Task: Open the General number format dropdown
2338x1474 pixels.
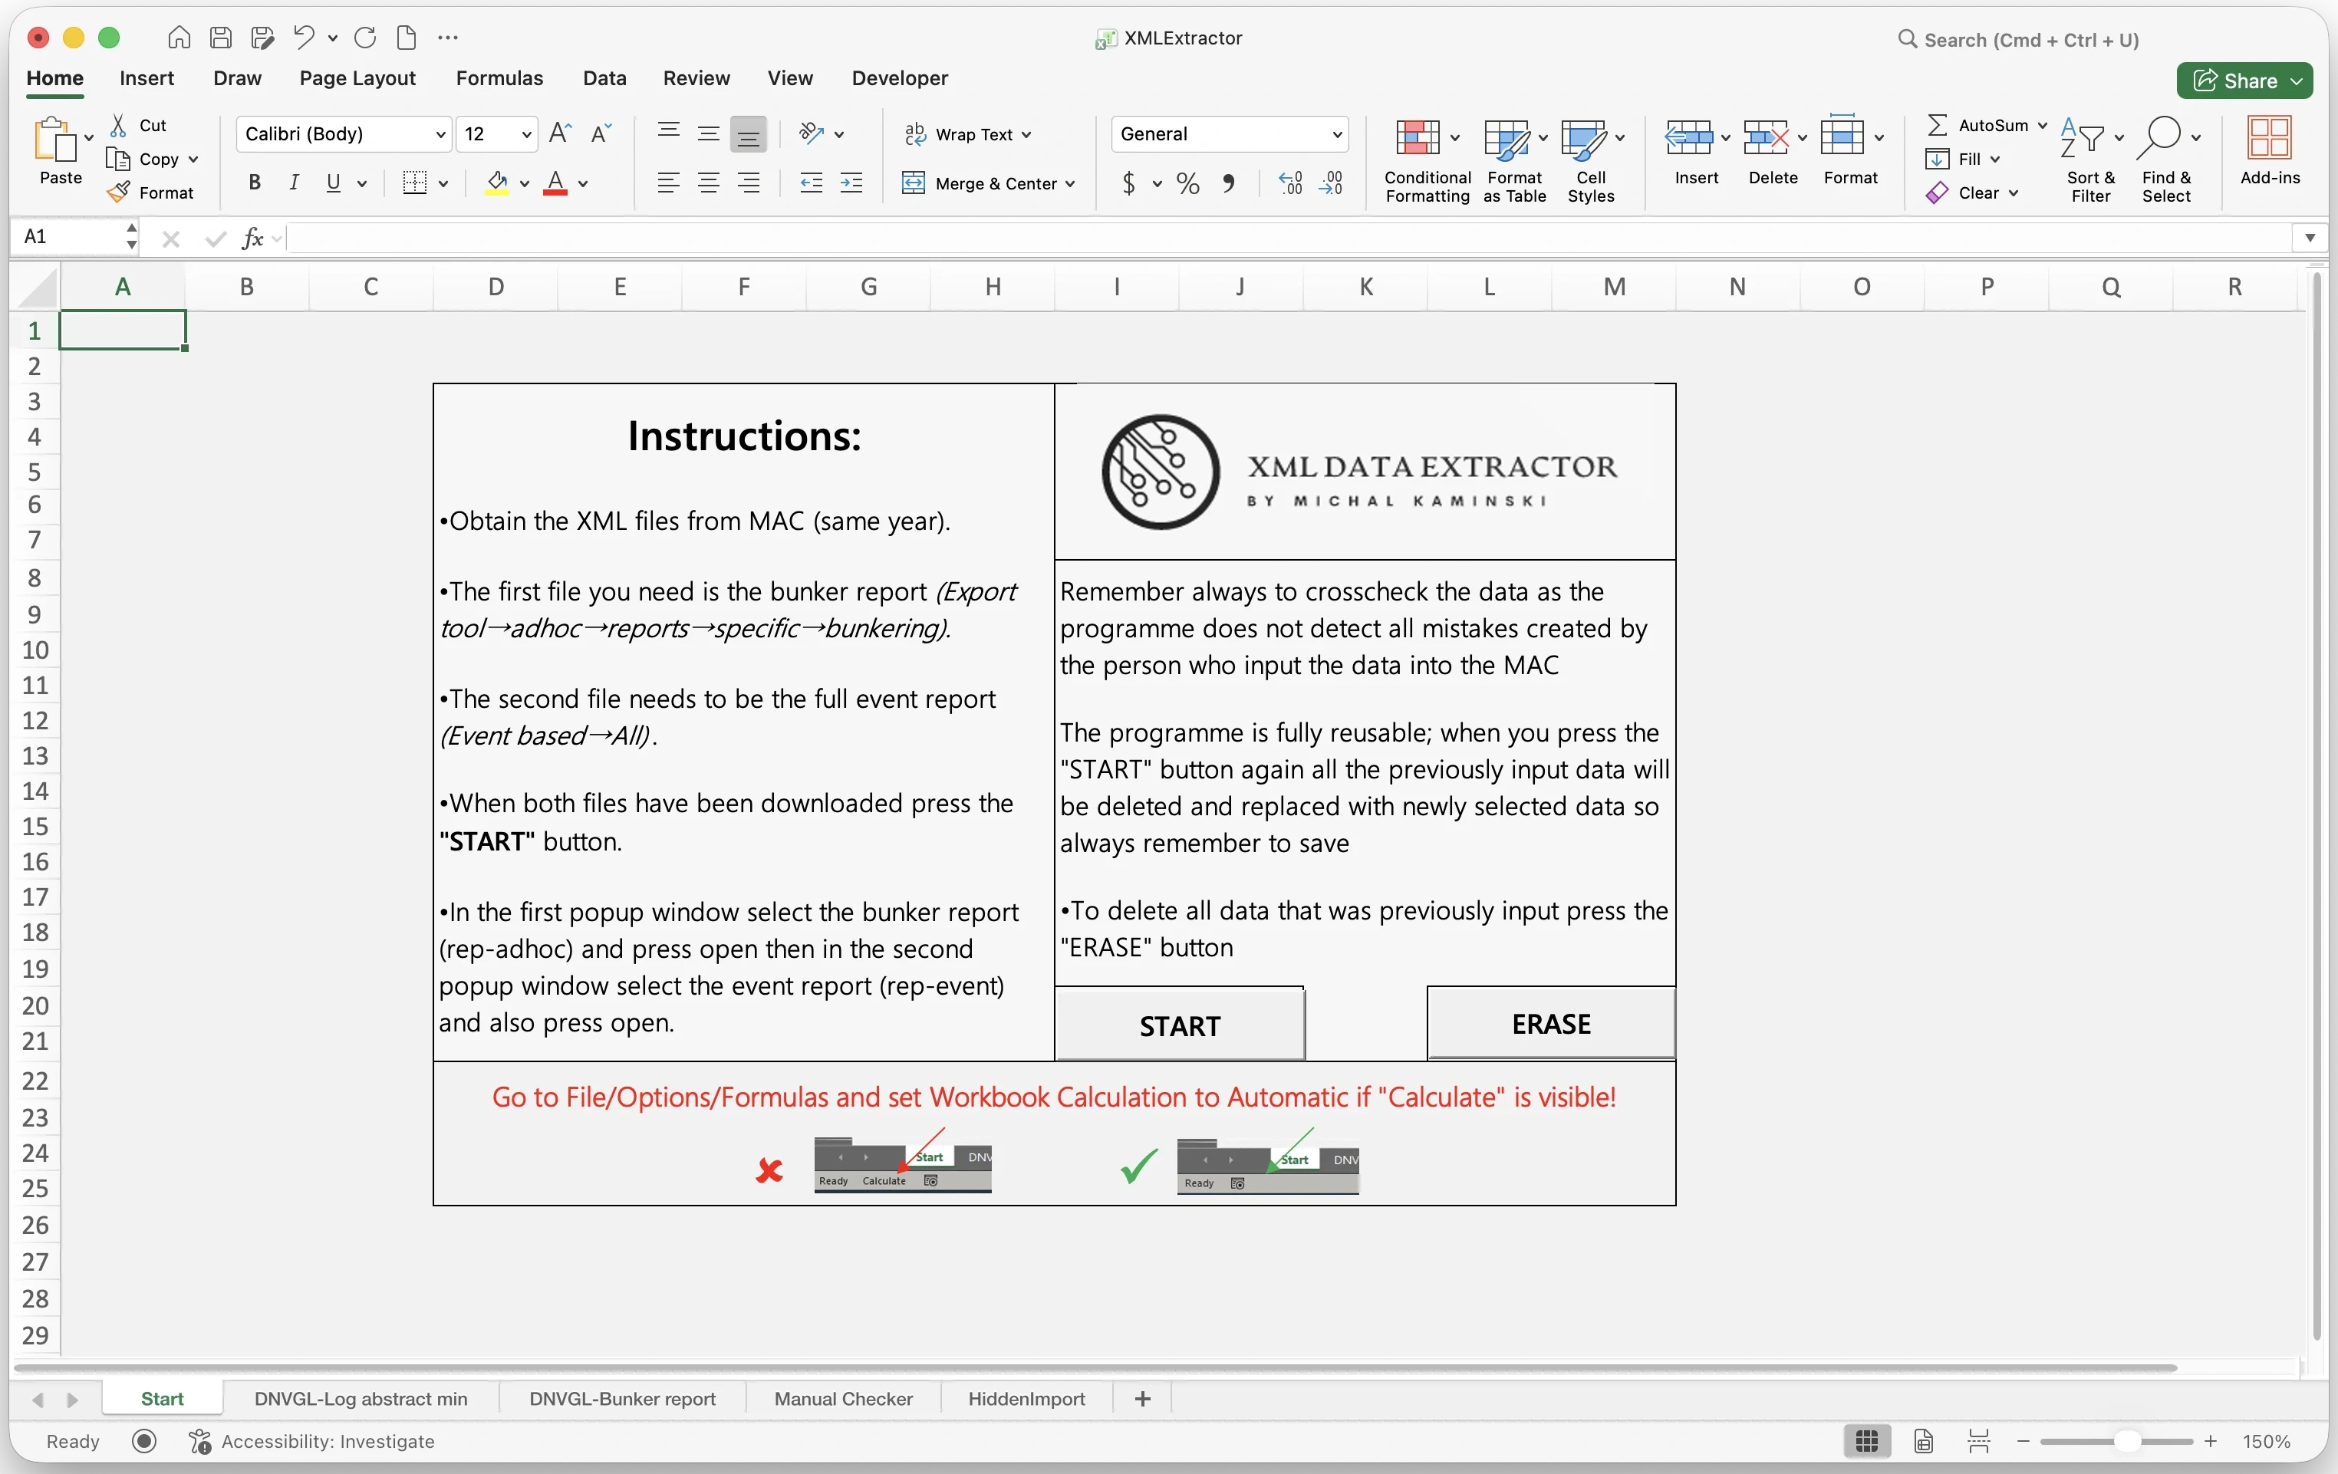Action: [1336, 134]
